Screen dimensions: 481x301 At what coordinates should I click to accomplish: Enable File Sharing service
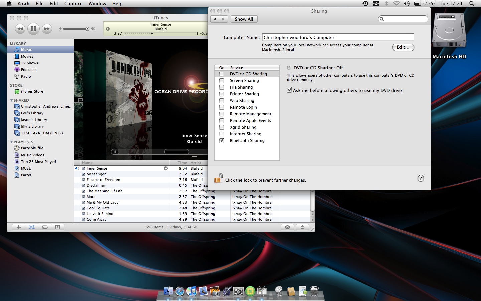pos(222,87)
